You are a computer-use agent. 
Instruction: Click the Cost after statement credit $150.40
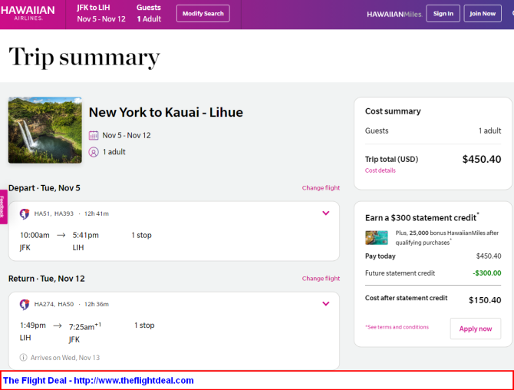[x=485, y=300]
